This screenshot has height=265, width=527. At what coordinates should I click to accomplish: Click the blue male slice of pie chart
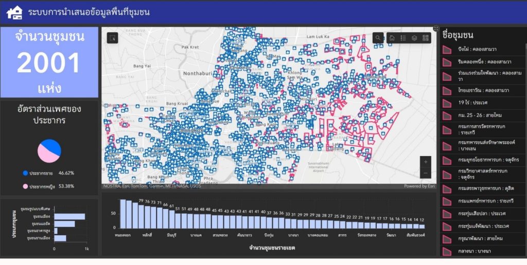pos(53,147)
